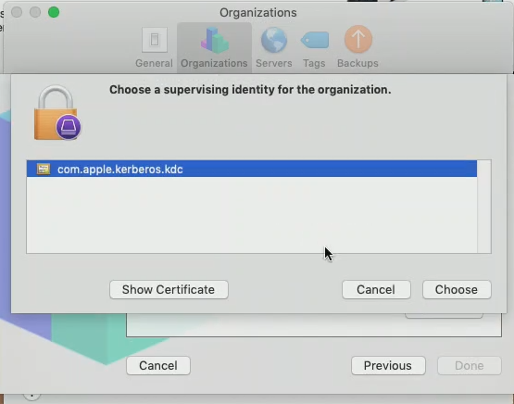Show Certificate for the selected identity
The width and height of the screenshot is (514, 404).
pyautogui.click(x=169, y=289)
